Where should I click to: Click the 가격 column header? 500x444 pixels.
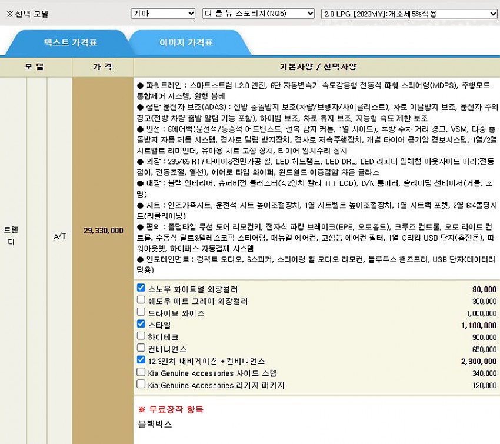[102, 67]
